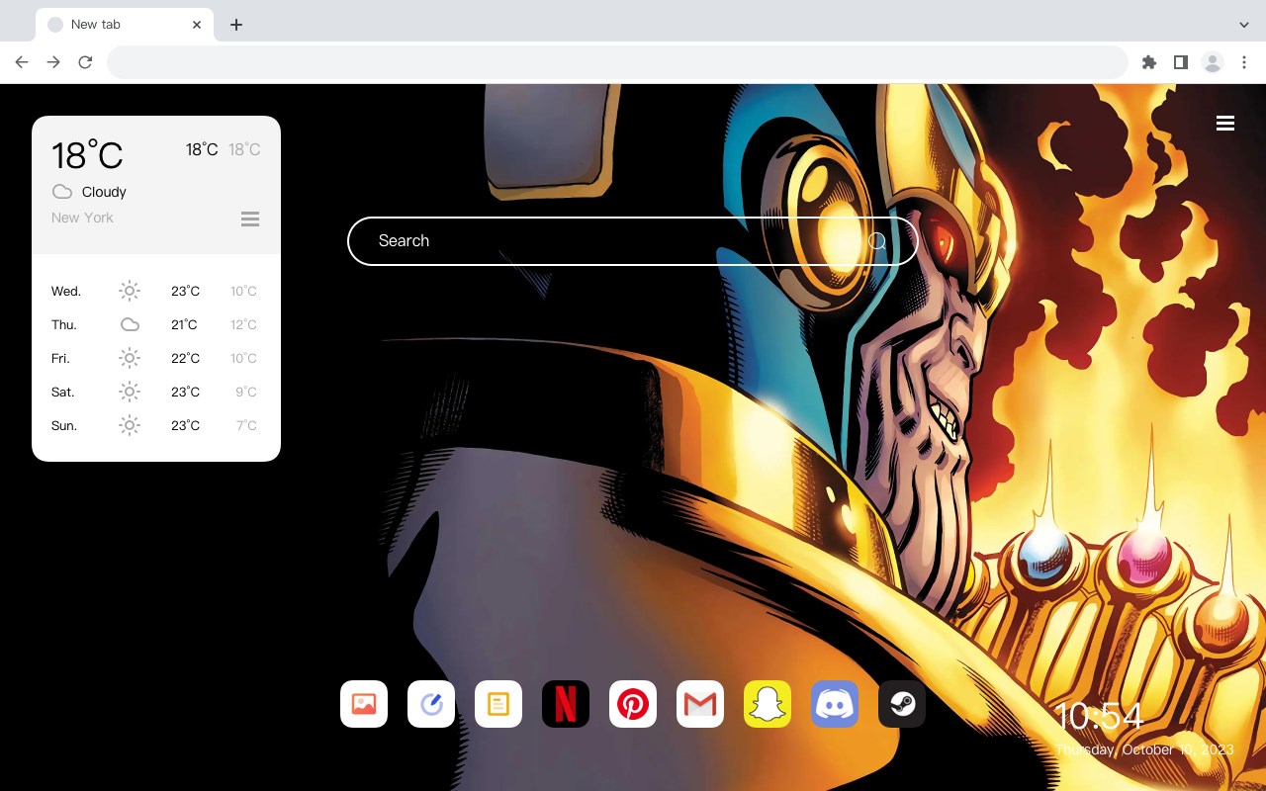Viewport: 1266px width, 791px height.
Task: Open a new browser tab
Action: click(x=235, y=25)
